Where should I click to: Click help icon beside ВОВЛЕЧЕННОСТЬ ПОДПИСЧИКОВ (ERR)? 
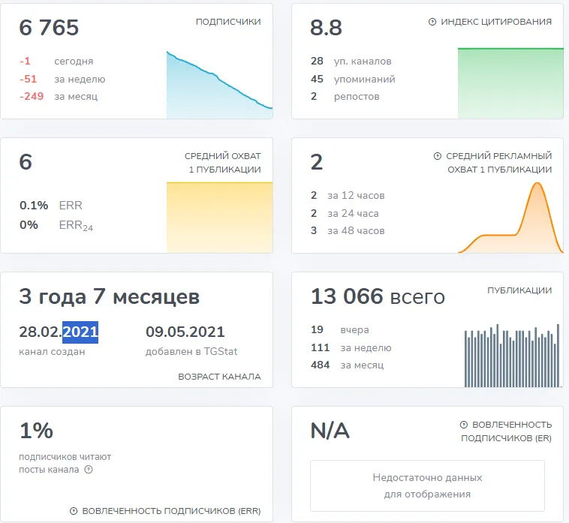74,511
